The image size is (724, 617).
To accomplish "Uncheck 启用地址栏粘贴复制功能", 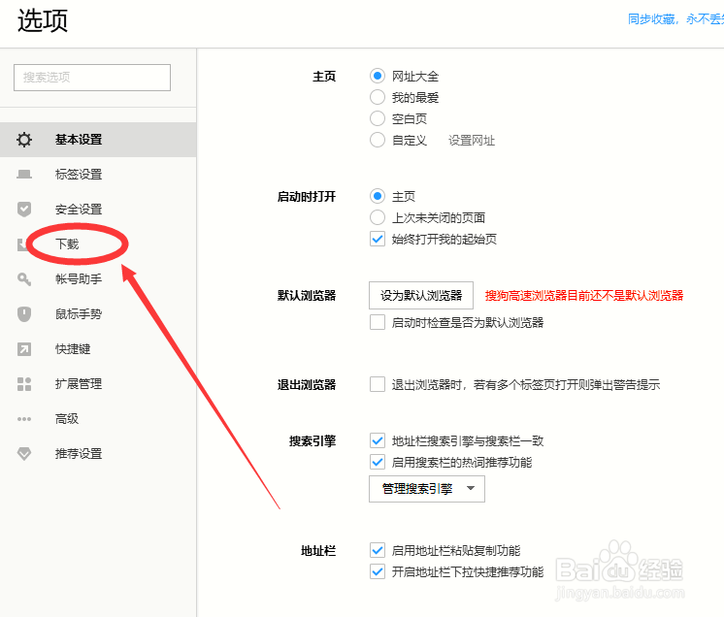I will 378,550.
